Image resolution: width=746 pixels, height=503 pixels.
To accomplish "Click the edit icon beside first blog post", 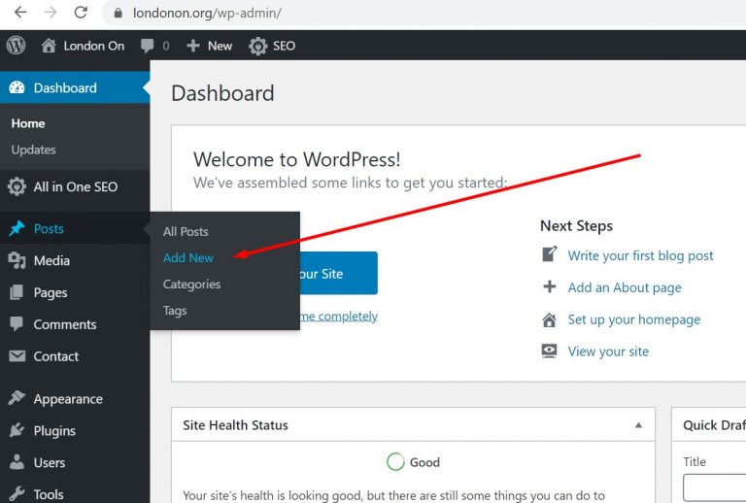I will pyautogui.click(x=549, y=254).
